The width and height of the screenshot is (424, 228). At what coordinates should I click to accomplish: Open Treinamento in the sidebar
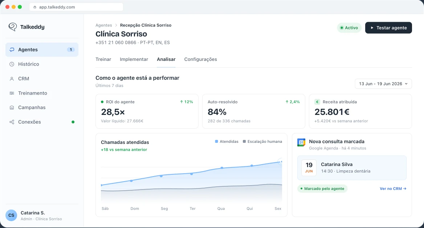42,93
